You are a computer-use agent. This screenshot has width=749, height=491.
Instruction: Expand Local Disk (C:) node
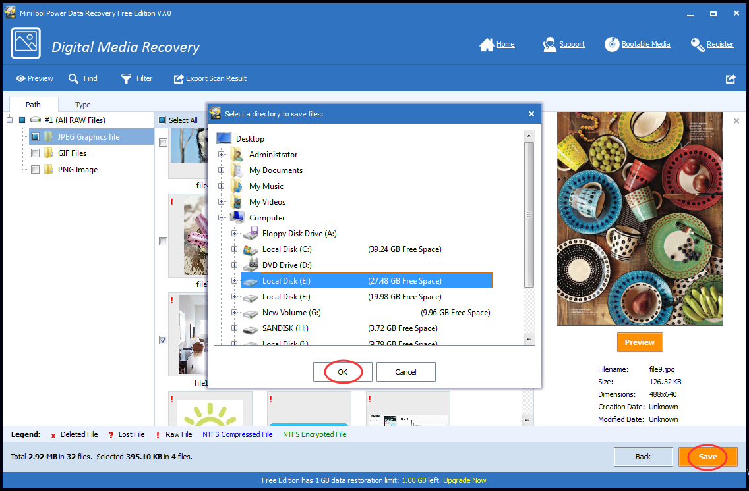click(234, 249)
